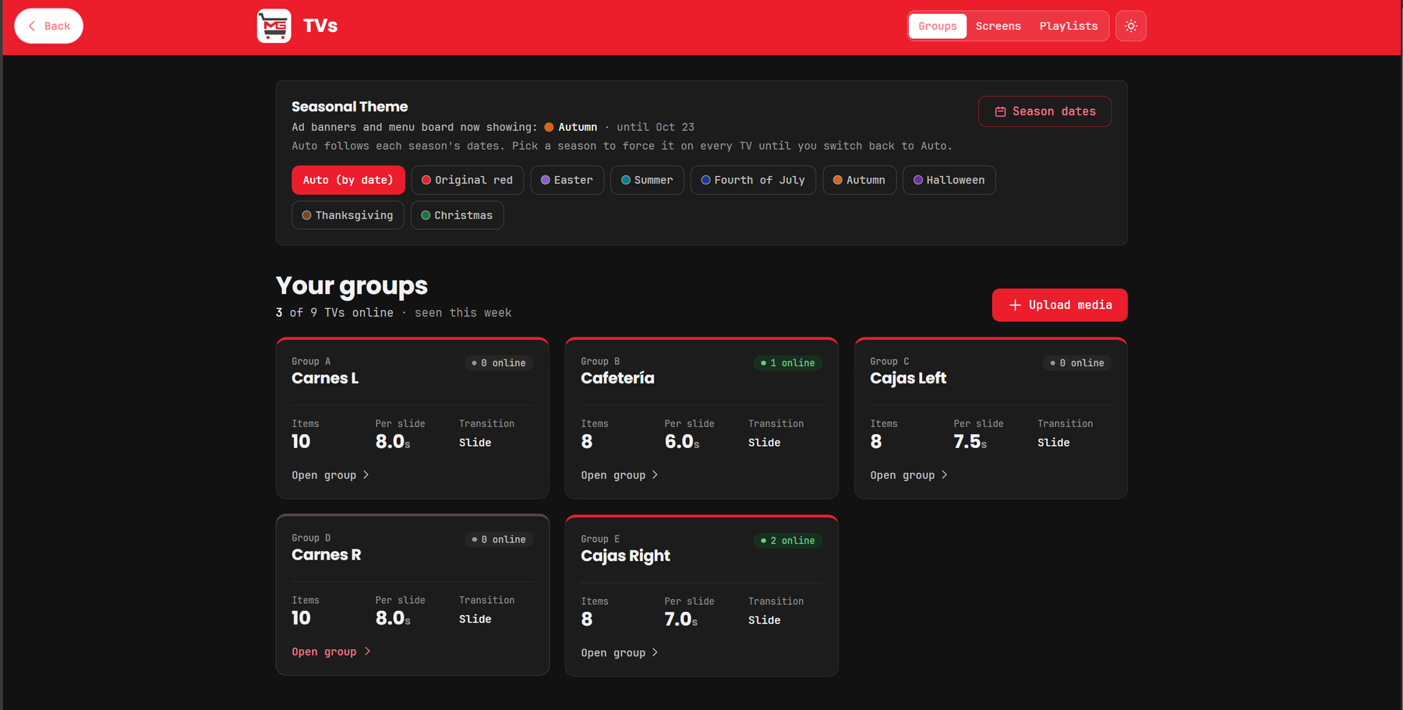Choose the Christmas theme chip

pos(458,215)
